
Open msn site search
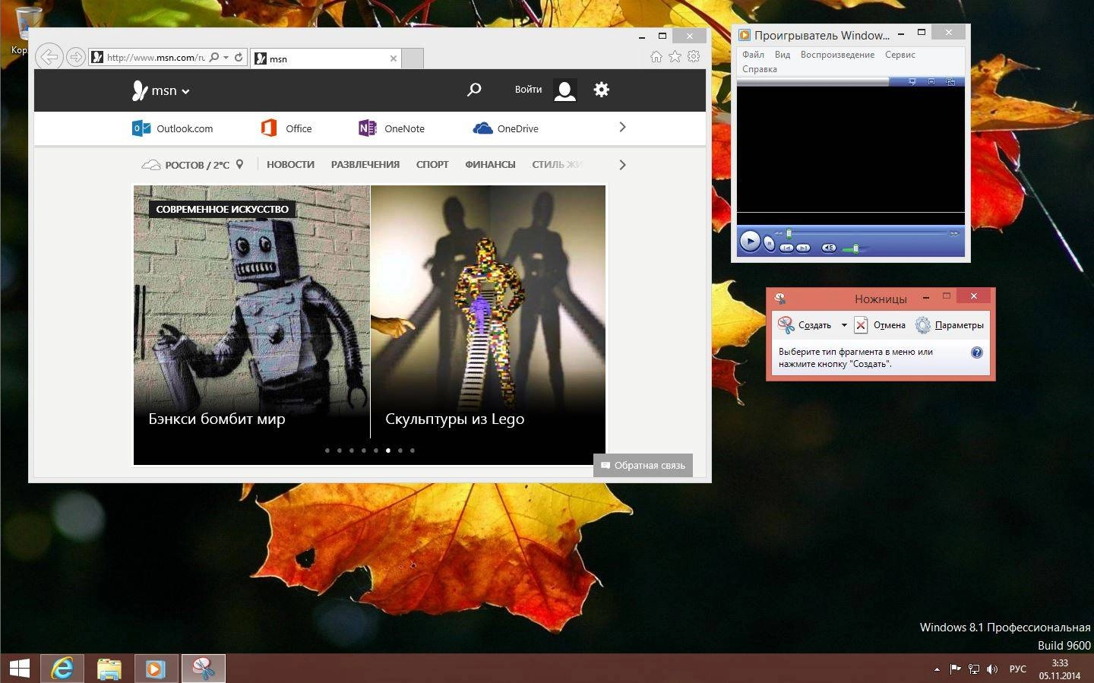(474, 90)
